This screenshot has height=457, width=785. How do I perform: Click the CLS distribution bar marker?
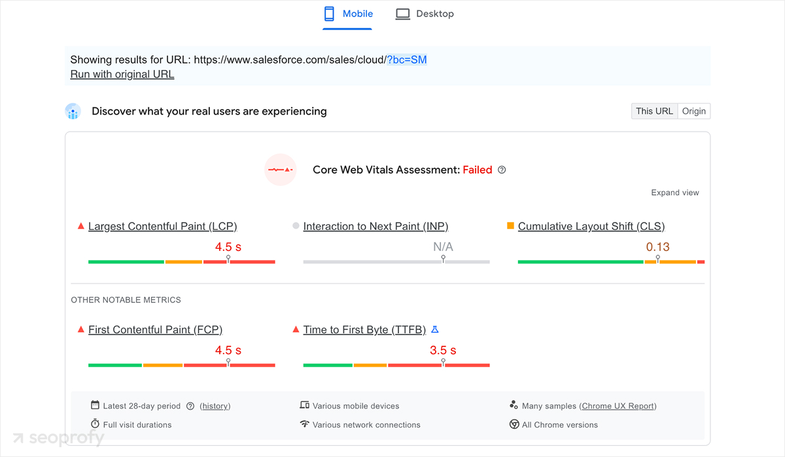pos(658,259)
